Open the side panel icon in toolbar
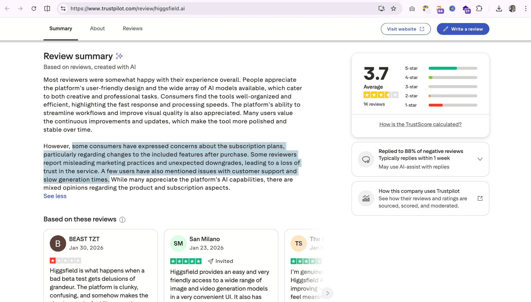This screenshot has width=531, height=302. 47,9
